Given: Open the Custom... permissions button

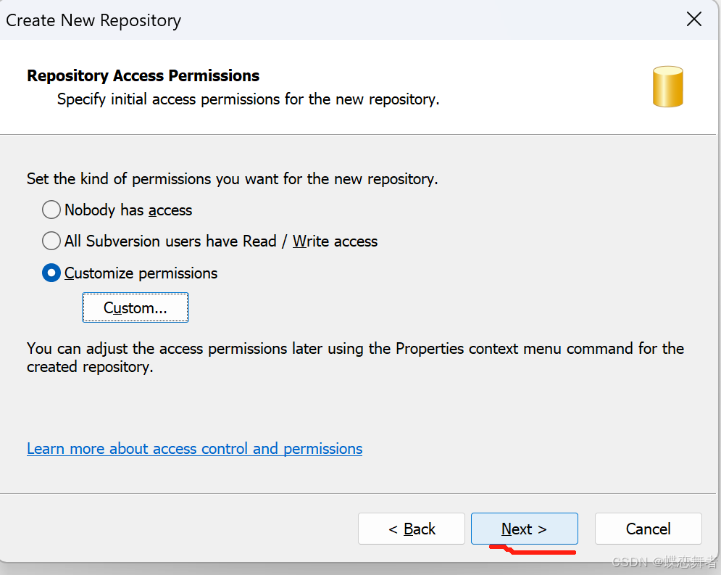Looking at the screenshot, I should coord(136,307).
